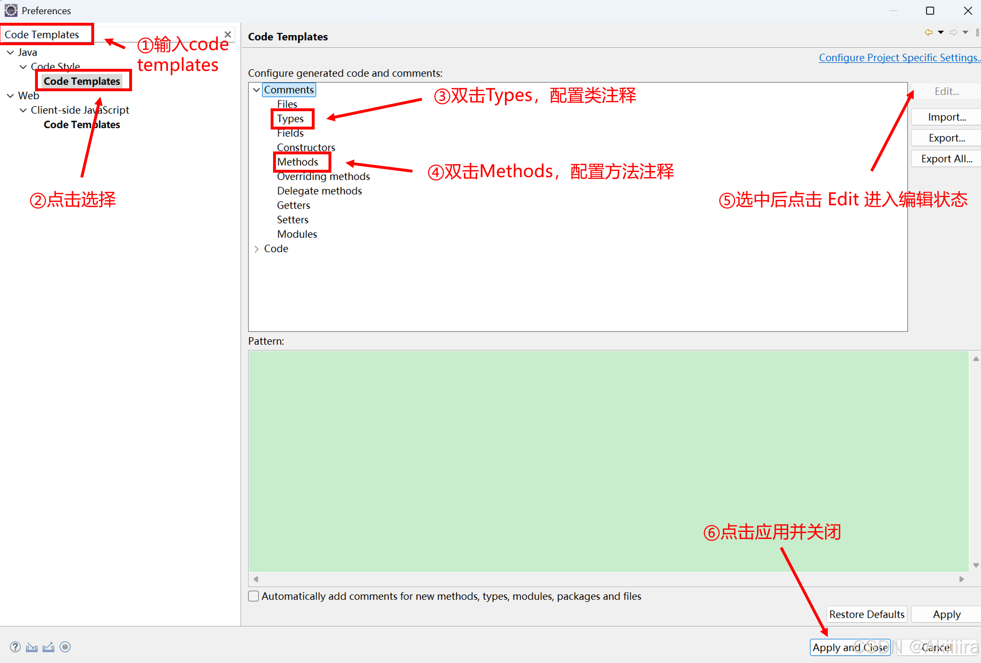Image resolution: width=981 pixels, height=663 pixels.
Task: Click the Code Templates filter text field
Action: [42, 35]
